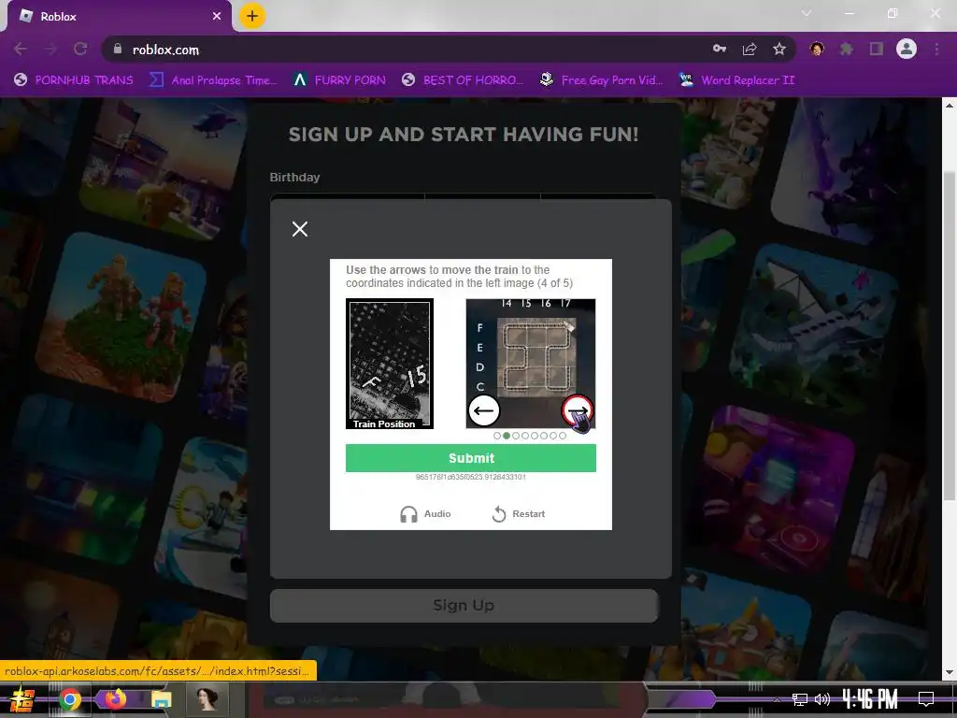Click the train track puzzle image
This screenshot has width=957, height=718.
pyautogui.click(x=531, y=364)
